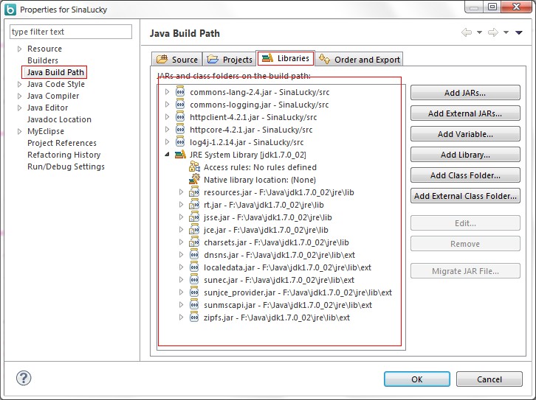
Task: Click the JRE System Library icon
Action: [x=179, y=155]
